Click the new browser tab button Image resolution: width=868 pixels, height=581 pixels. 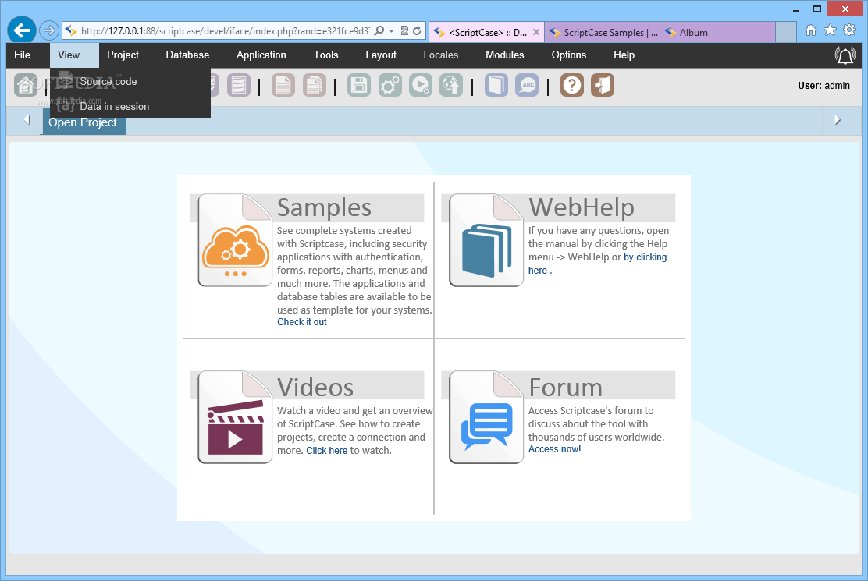click(x=785, y=32)
